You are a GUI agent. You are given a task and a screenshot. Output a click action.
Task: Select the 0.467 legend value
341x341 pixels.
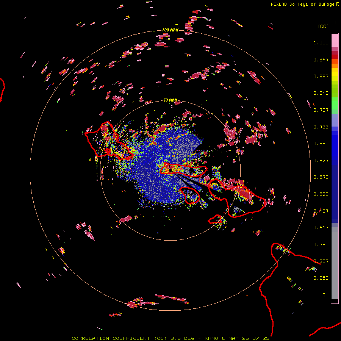321,211
